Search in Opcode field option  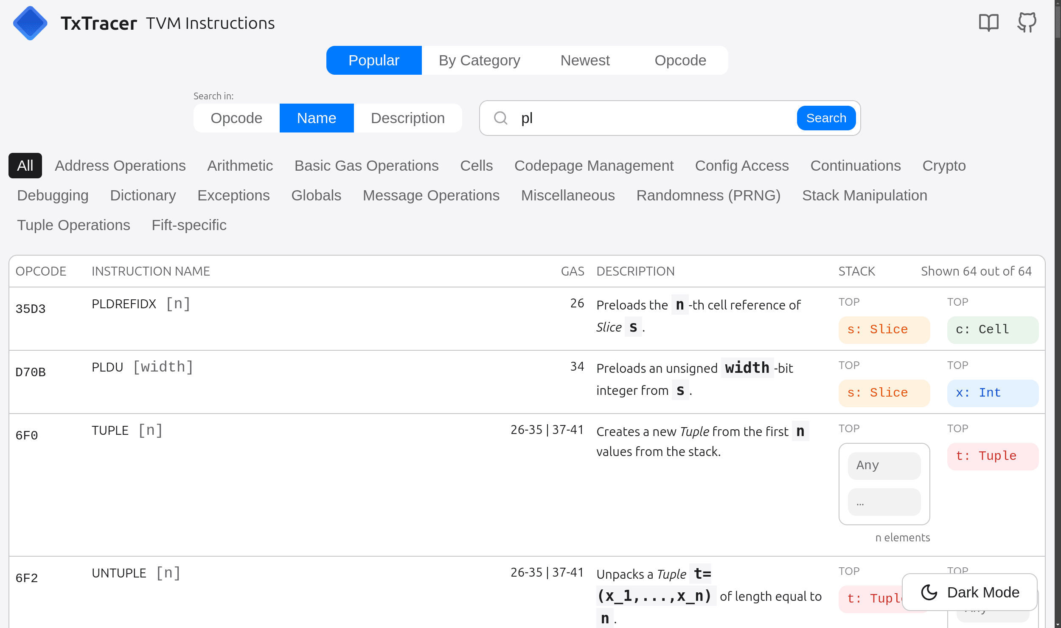236,118
